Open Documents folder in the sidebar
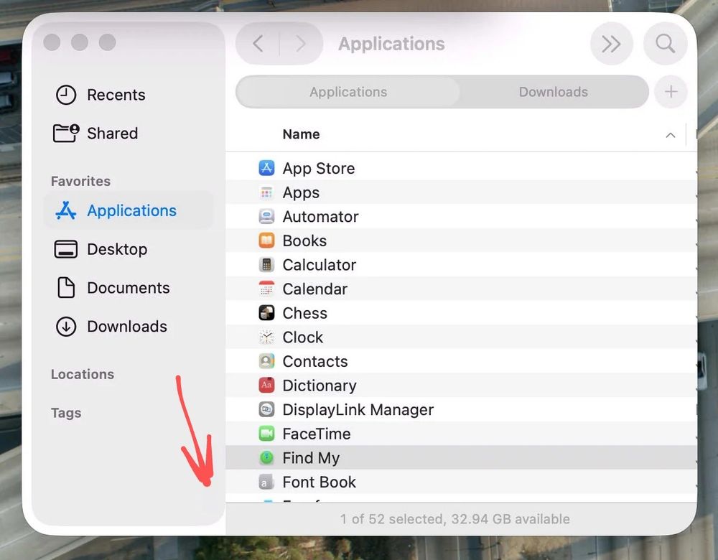The image size is (718, 560). [129, 288]
